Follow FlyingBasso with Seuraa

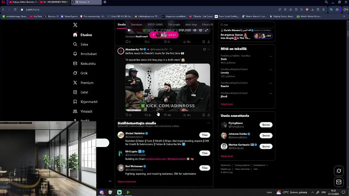tap(266, 125)
